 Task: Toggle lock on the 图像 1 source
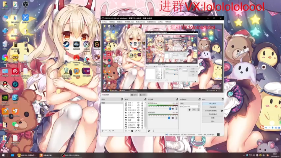point(142,103)
